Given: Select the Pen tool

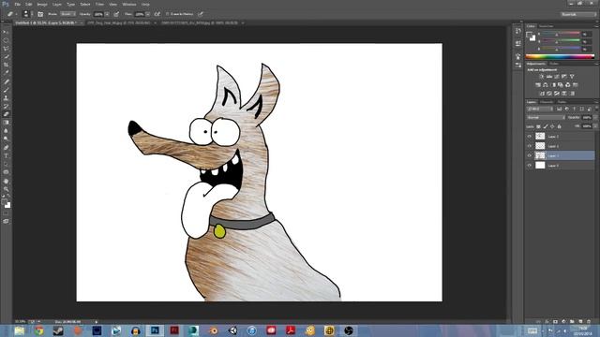Looking at the screenshot, I should click(6, 148).
